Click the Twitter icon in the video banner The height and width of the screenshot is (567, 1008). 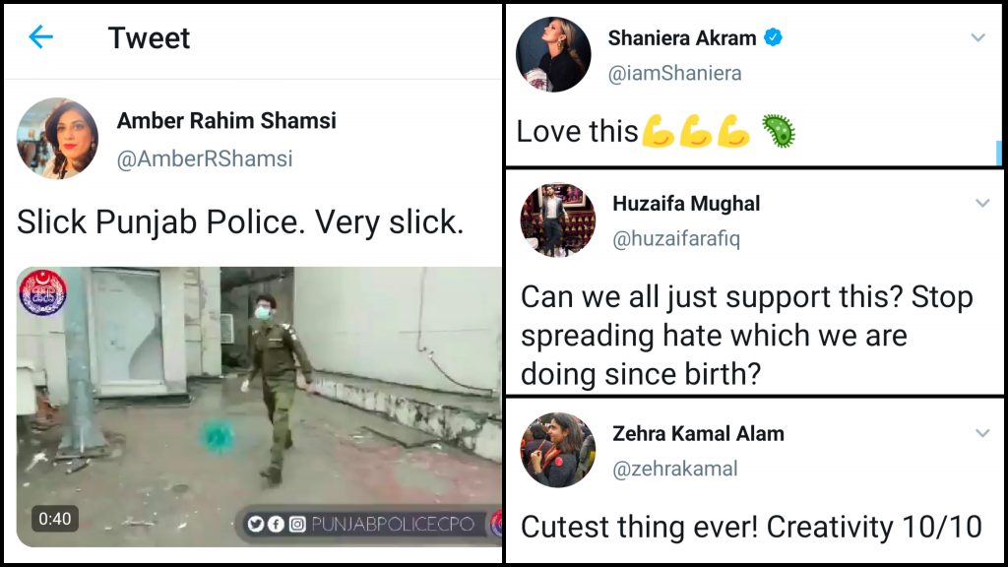(256, 524)
